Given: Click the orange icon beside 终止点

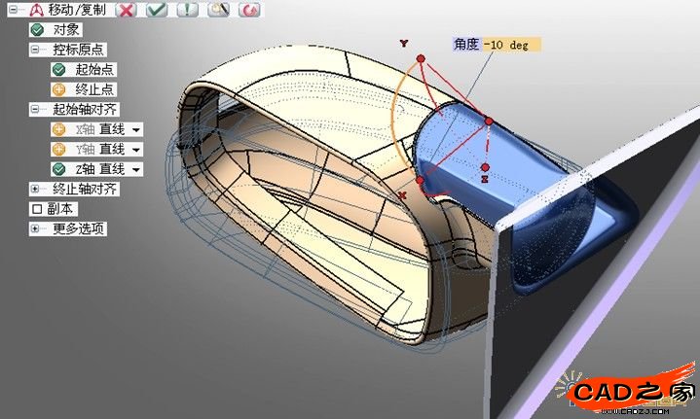Looking at the screenshot, I should pos(58,89).
